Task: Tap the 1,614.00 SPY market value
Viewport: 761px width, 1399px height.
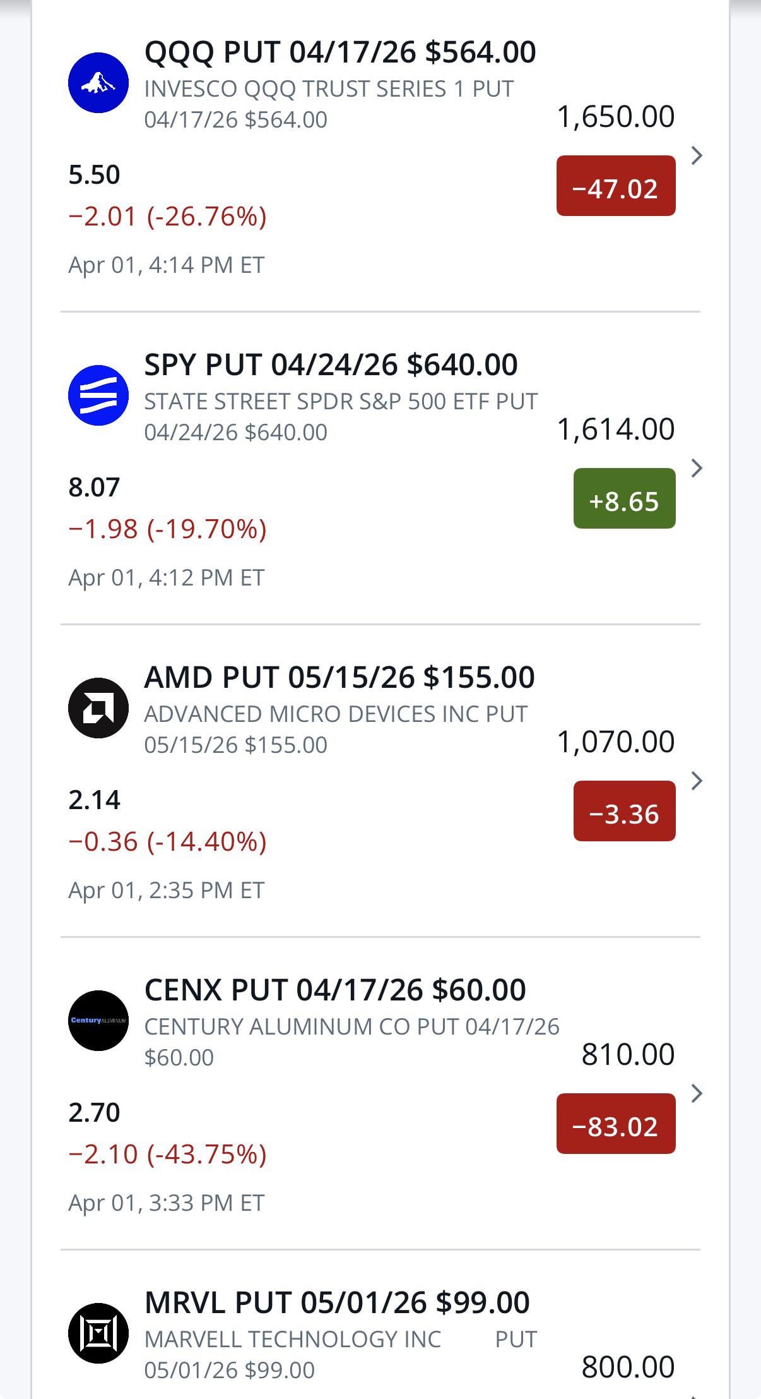Action: pos(616,429)
